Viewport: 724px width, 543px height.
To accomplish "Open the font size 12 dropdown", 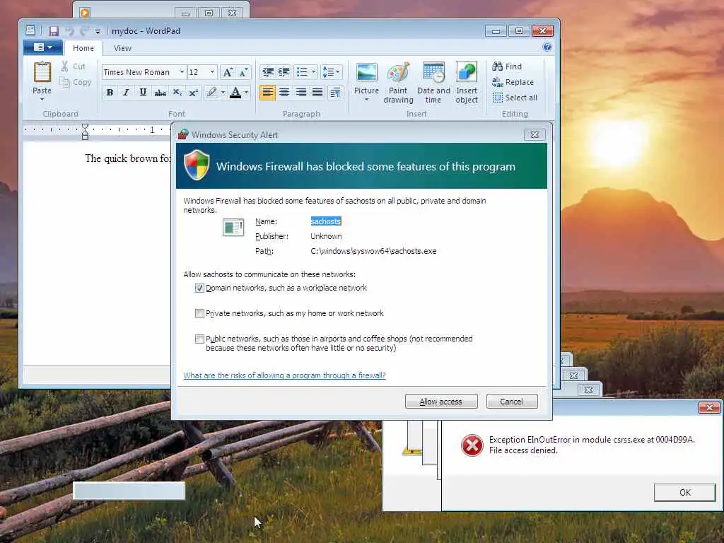I will (x=212, y=72).
